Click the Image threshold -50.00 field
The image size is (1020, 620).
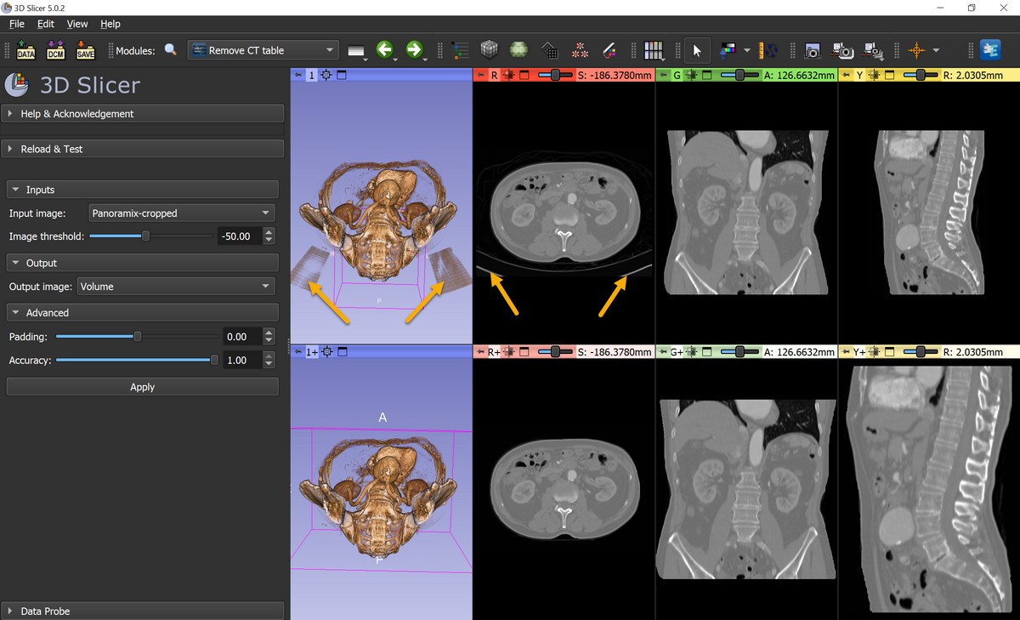(241, 236)
